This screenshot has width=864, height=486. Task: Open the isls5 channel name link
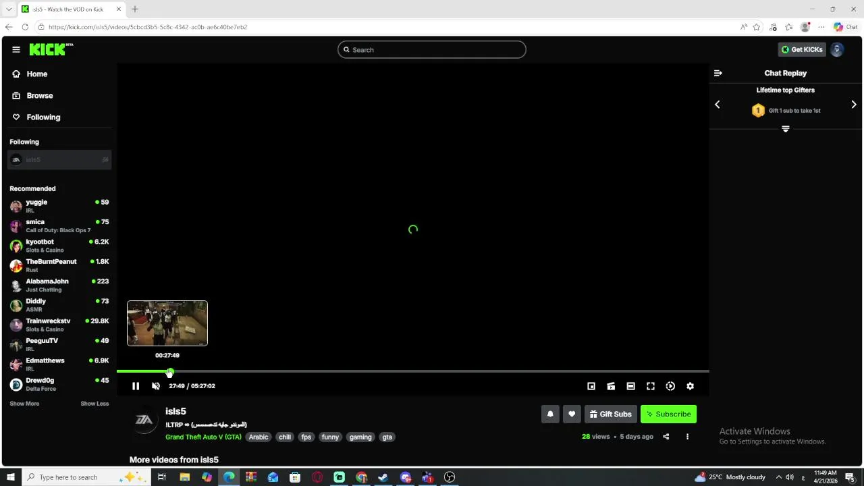175,411
